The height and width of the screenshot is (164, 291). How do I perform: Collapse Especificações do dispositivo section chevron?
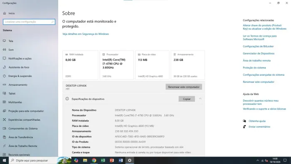200,99
